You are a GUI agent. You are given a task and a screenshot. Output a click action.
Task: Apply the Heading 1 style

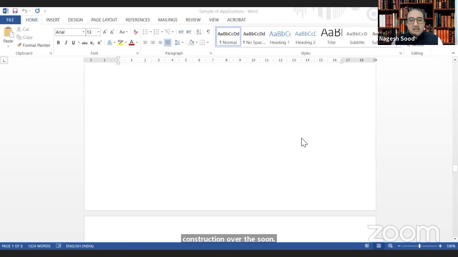(280, 37)
